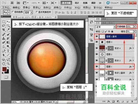The height and width of the screenshot is (104, 138).
Task: Select the 3D Camera Orbit tool
Action: [x=8, y=60]
